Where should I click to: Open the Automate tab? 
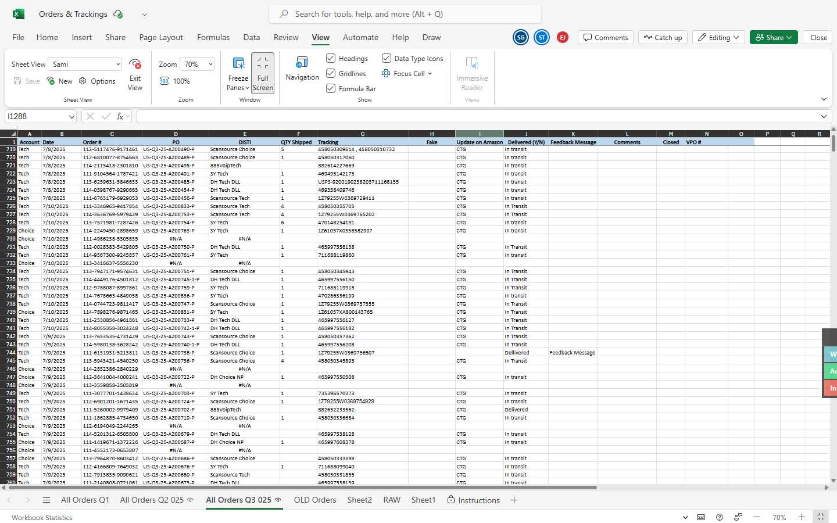[x=360, y=37]
